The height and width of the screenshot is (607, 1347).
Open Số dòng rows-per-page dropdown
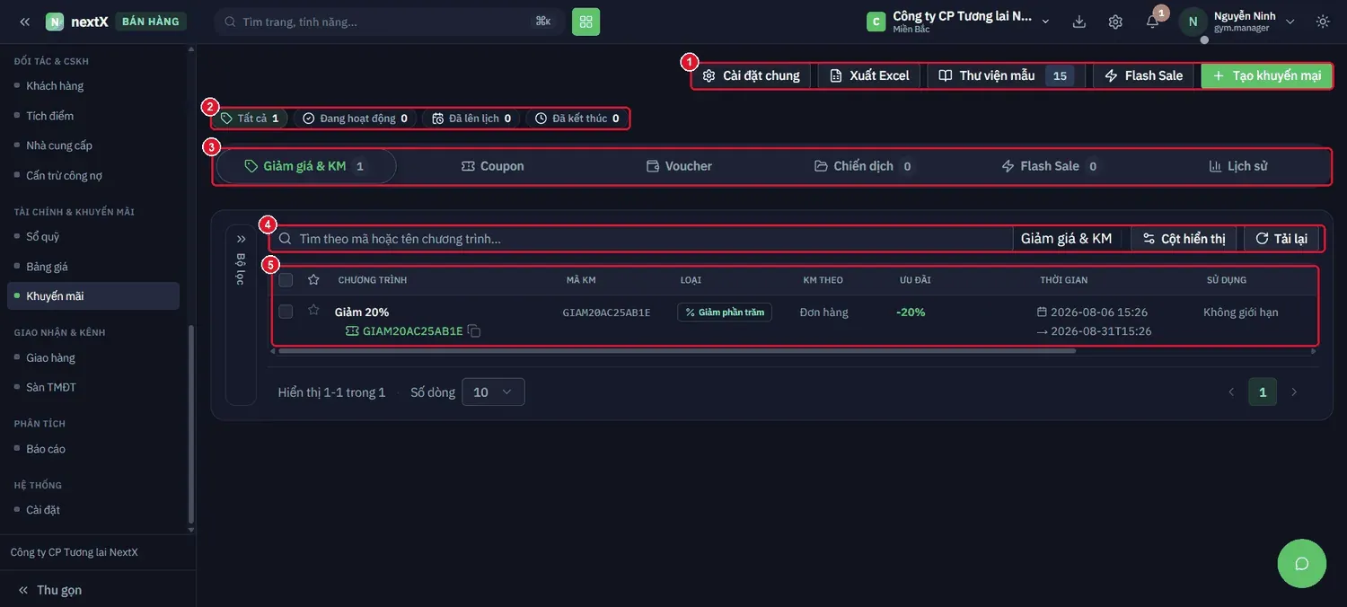(493, 392)
